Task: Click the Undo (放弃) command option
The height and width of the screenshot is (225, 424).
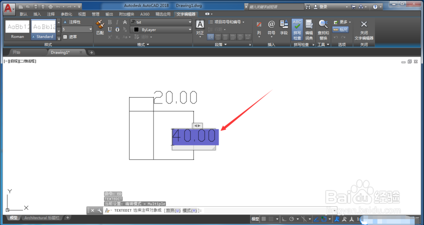Action: 173,211
